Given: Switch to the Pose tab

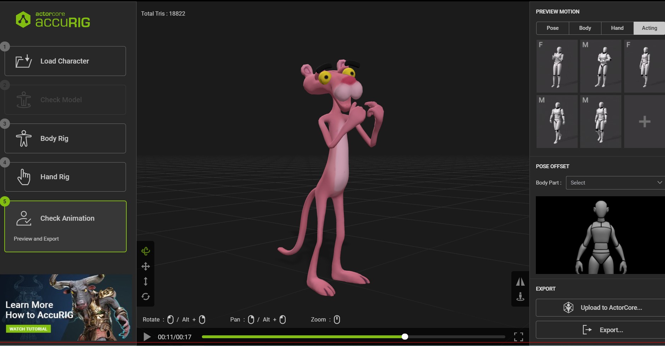Looking at the screenshot, I should (553, 28).
